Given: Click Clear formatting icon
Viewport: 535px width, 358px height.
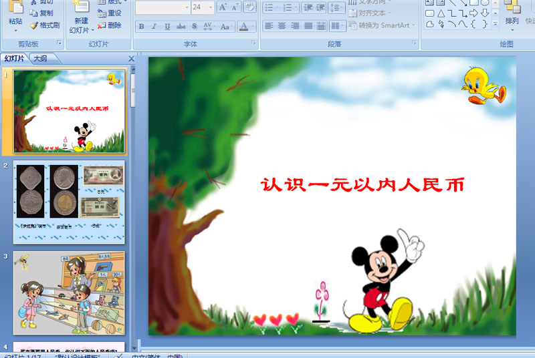Looking at the screenshot, I should tap(249, 7).
